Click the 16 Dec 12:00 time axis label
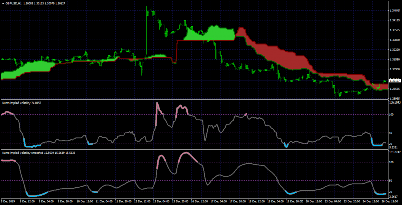 pos(200,202)
